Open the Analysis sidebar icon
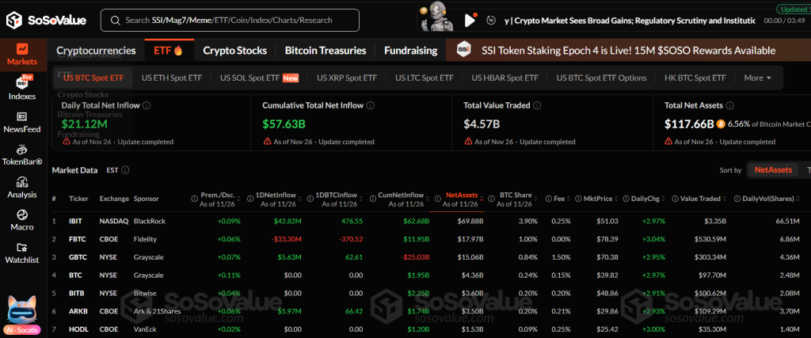The image size is (811, 338). click(21, 186)
